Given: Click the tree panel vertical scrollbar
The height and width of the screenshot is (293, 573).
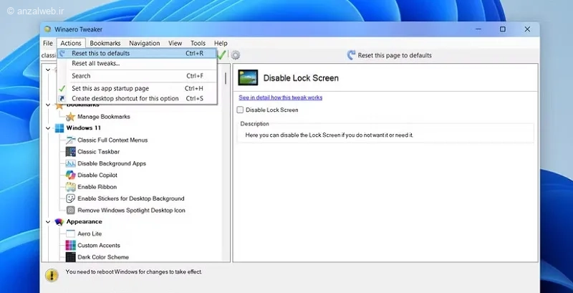Looking at the screenshot, I should [226, 78].
